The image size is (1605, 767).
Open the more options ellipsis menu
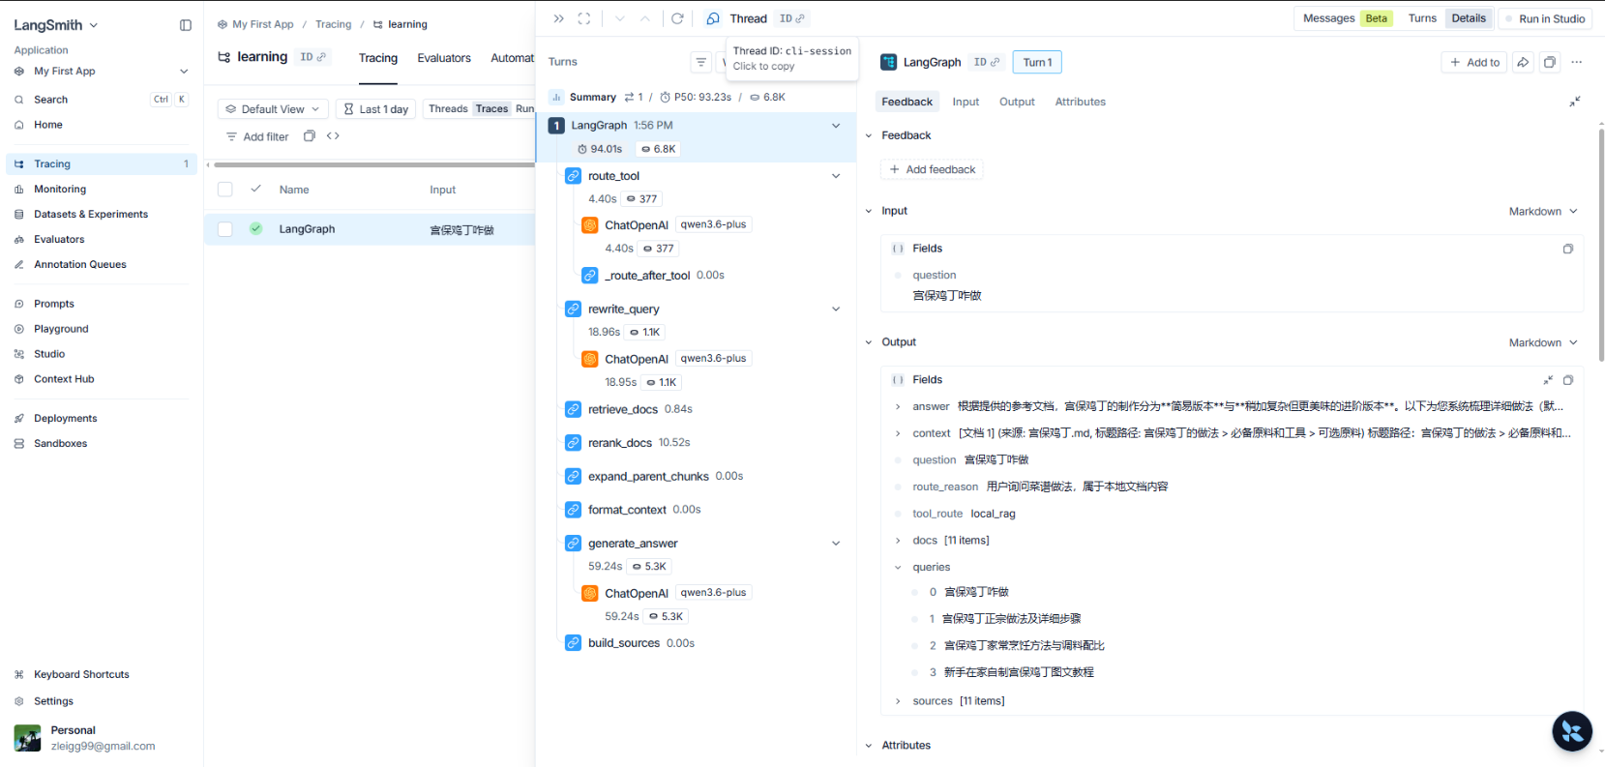click(1577, 62)
